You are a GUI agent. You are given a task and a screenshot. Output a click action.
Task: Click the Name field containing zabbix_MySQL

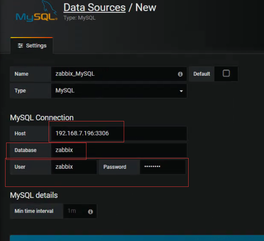[x=119, y=74]
